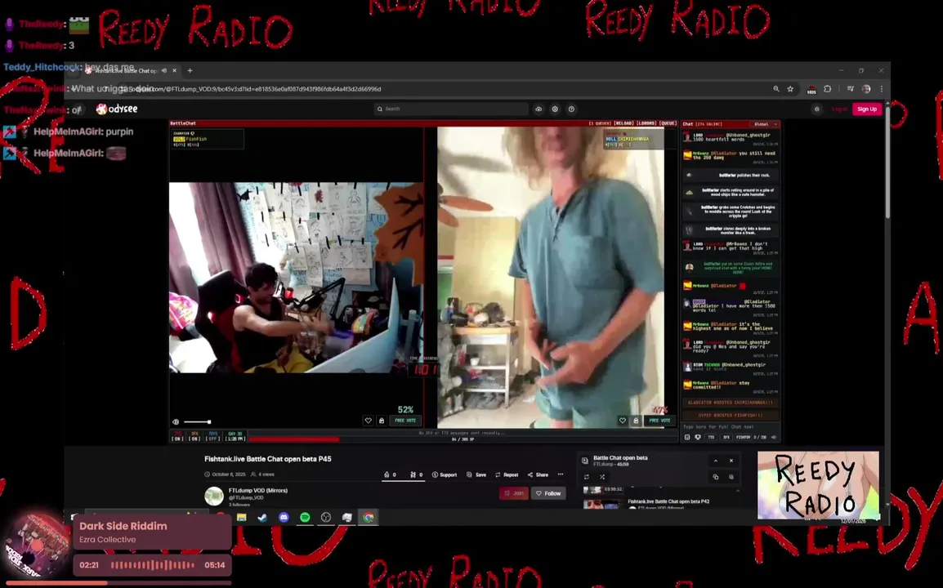Save the video with Save button

click(476, 474)
